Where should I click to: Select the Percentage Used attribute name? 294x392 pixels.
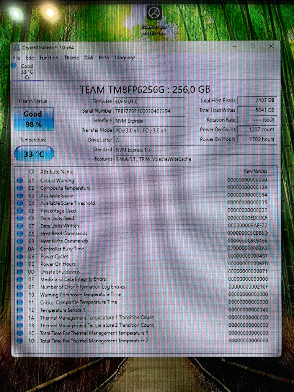coord(58,211)
